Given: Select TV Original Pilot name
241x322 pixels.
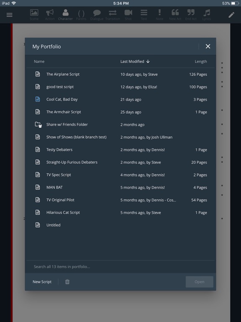Looking at the screenshot, I should pyautogui.click(x=60, y=200).
